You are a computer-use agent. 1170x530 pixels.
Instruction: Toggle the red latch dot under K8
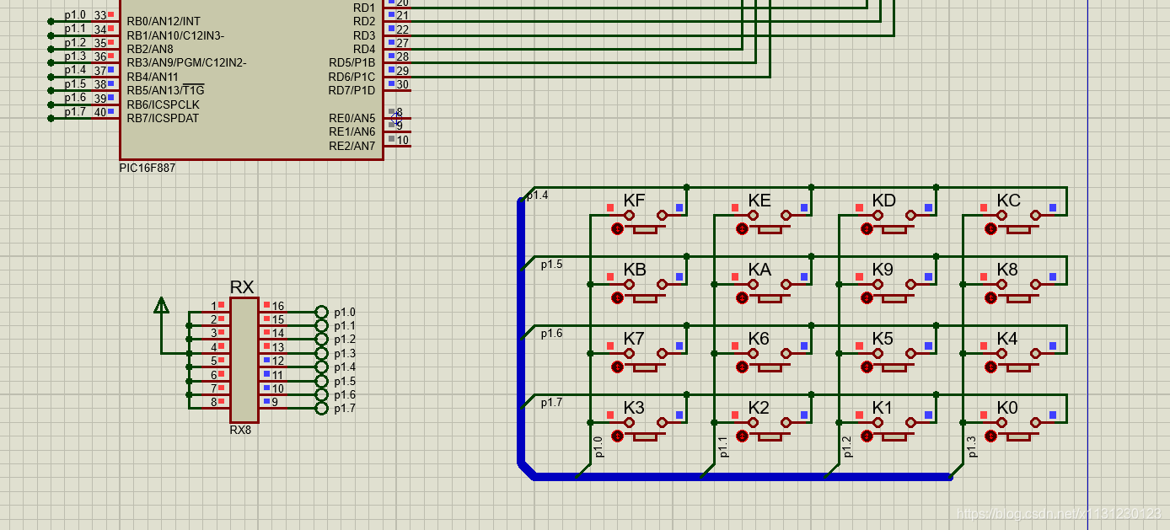[x=990, y=298]
